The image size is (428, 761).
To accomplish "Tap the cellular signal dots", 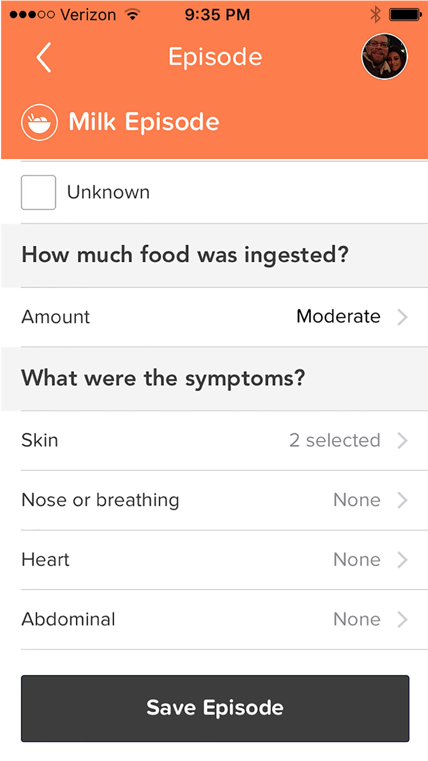I will coord(32,15).
